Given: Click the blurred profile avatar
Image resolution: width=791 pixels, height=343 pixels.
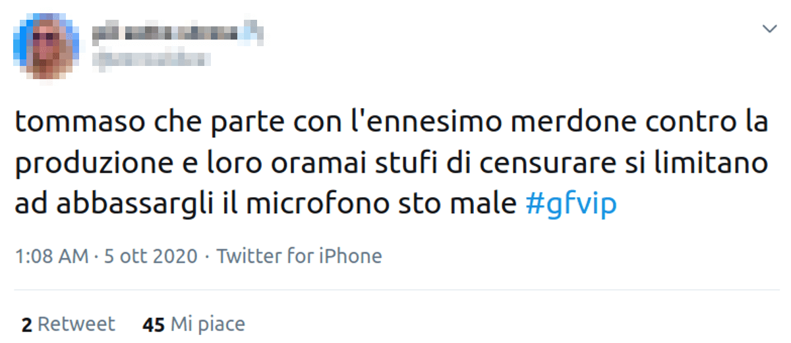Looking at the screenshot, I should [44, 46].
